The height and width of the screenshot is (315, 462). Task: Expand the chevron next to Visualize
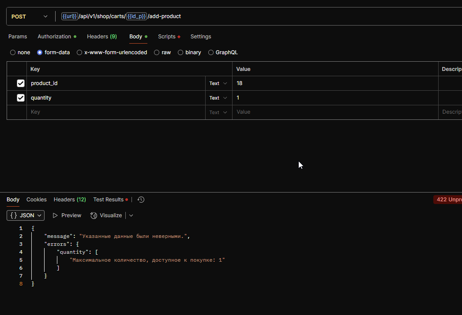pos(131,215)
